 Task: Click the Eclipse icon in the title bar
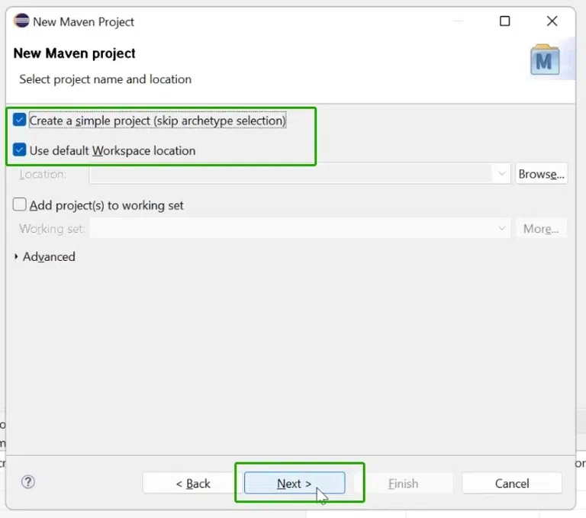point(21,21)
